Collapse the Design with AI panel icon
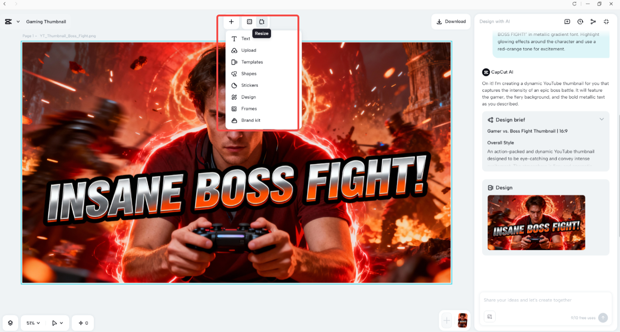 point(606,21)
